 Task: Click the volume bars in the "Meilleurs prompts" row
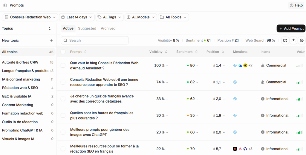click(299, 132)
